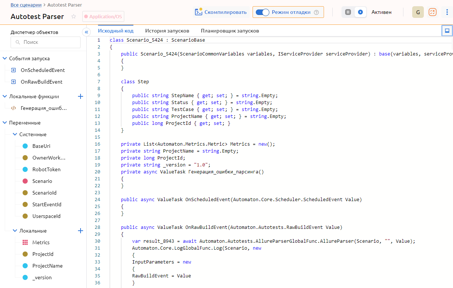This screenshot has height=288, width=453.
Task: Add a new local function with plus
Action: (81, 96)
